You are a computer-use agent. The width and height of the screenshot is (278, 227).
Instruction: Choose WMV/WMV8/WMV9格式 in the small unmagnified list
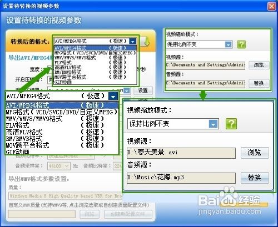coord(95,58)
